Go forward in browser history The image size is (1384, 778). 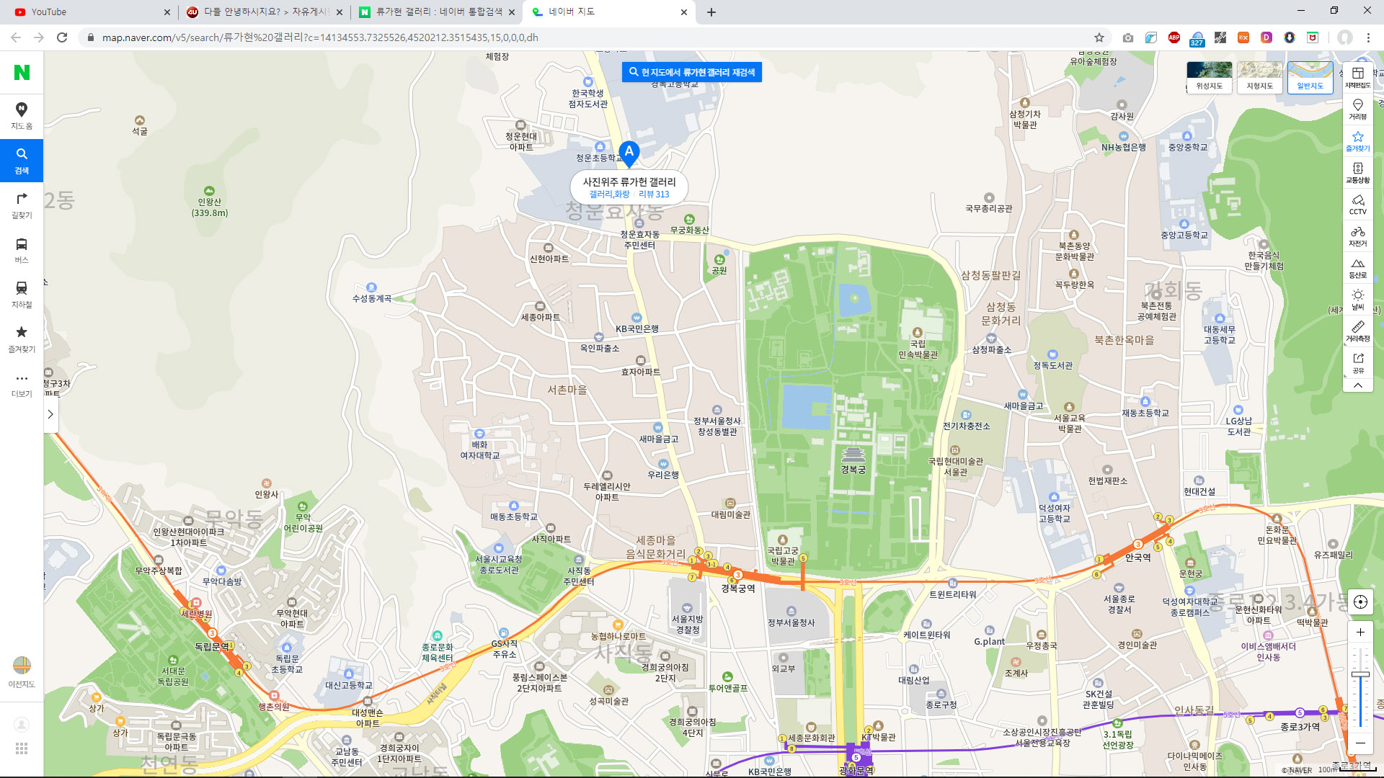click(39, 37)
